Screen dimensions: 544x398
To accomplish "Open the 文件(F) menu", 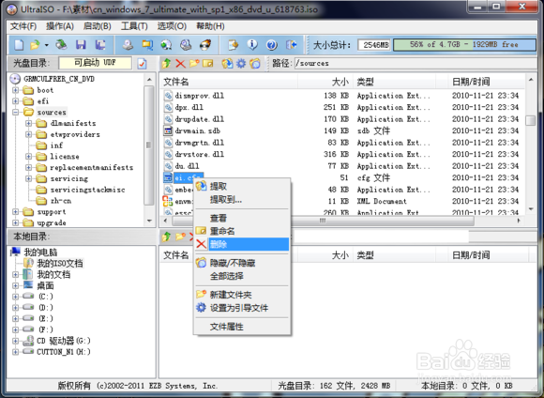I will (23, 26).
